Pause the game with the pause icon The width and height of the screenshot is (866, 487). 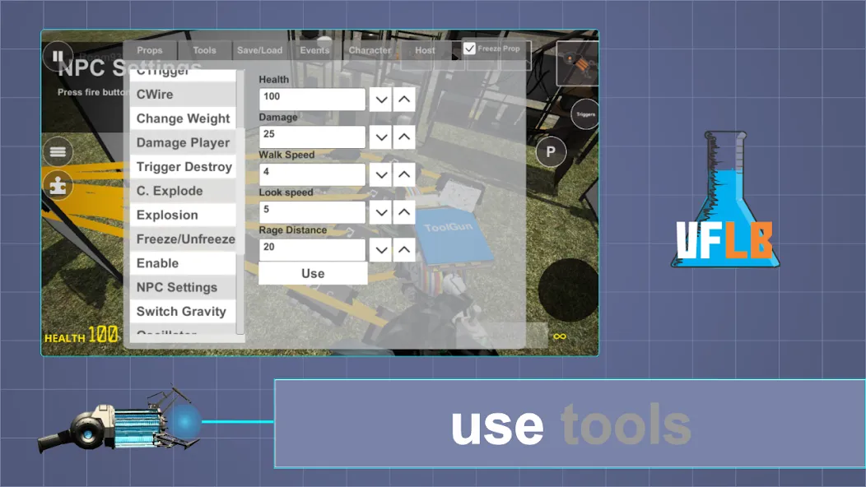(x=58, y=57)
